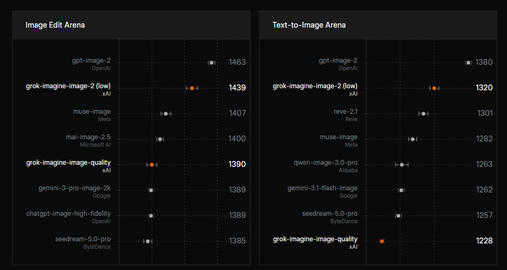Select the reve-2.1 data point at 1301

(x=423, y=114)
